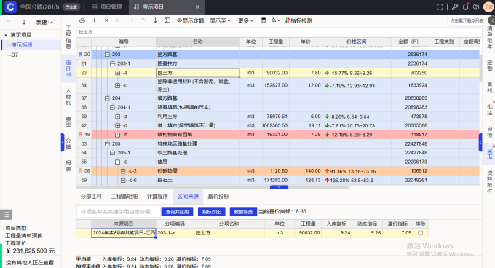The width and height of the screenshot is (495, 268).
Task: Check the 排除 checkbox in row 1
Action: tap(420, 233)
